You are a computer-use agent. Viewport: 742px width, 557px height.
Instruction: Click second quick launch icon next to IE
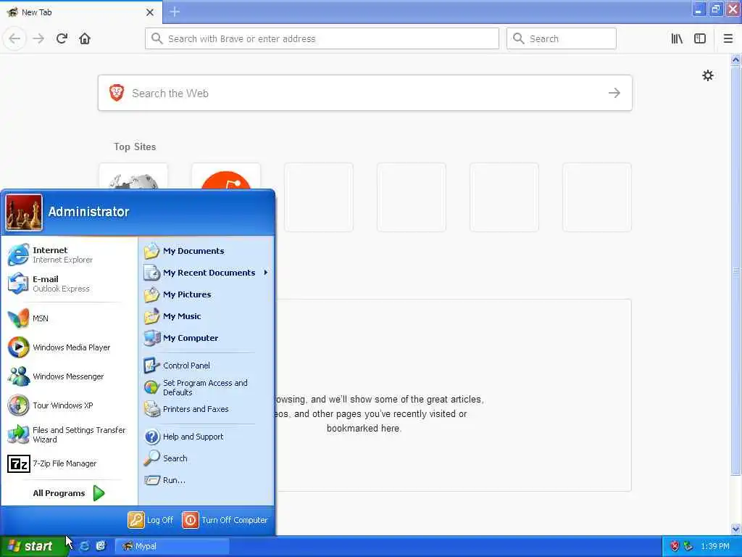(x=100, y=546)
